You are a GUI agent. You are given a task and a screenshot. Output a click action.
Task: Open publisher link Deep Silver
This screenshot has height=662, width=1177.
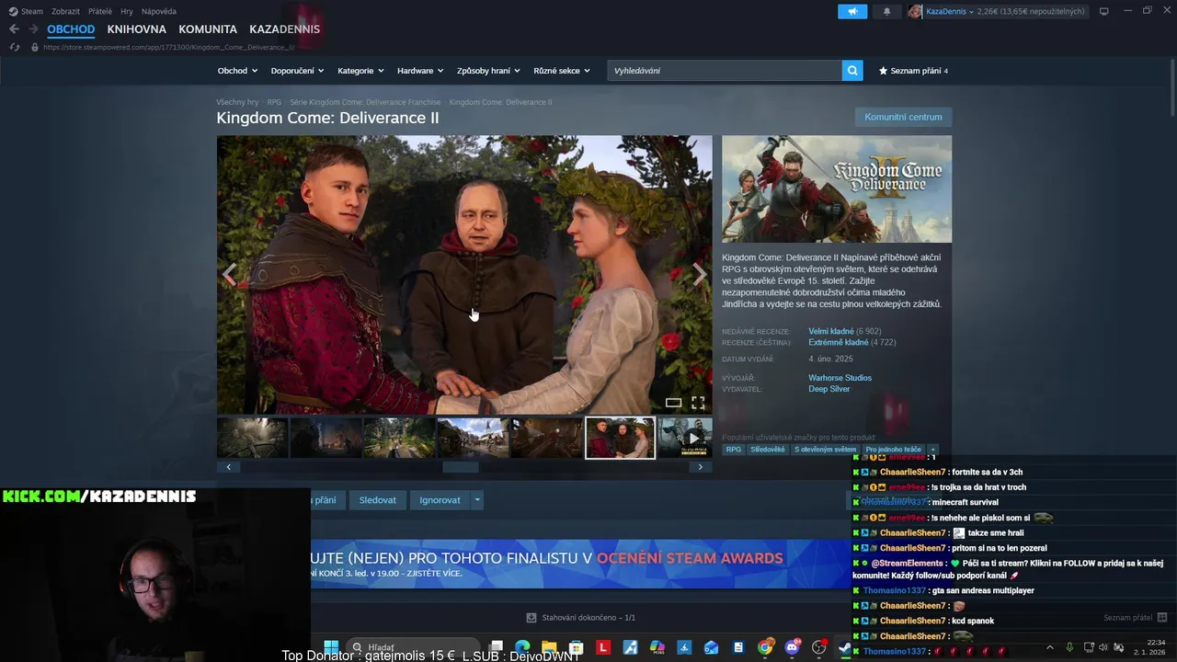pyautogui.click(x=828, y=389)
